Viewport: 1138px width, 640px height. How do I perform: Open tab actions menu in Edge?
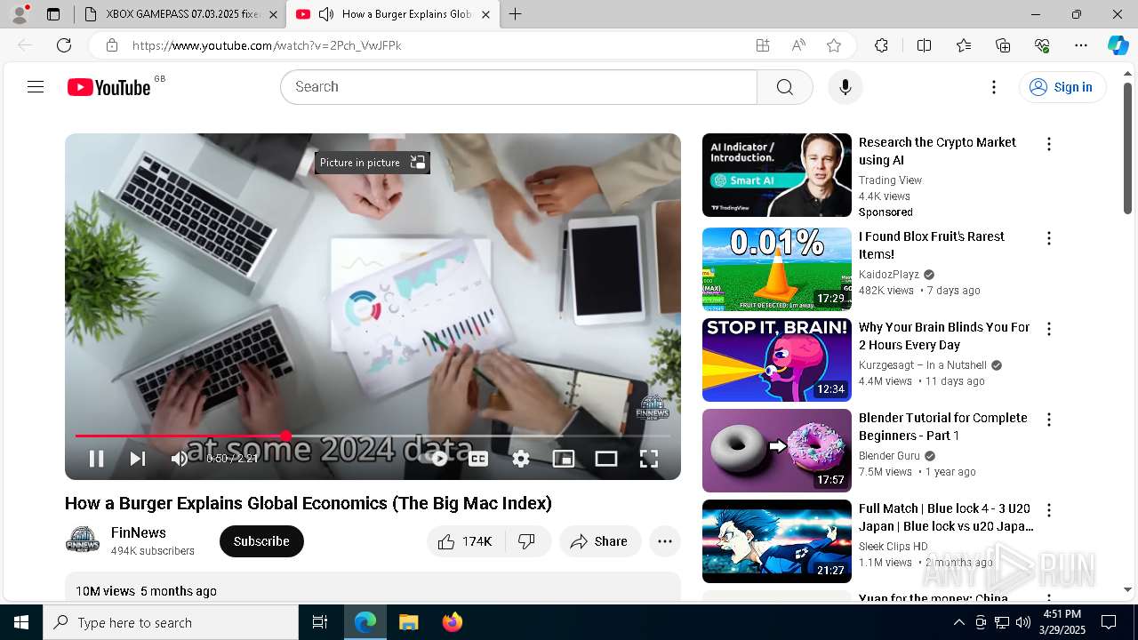(x=53, y=14)
